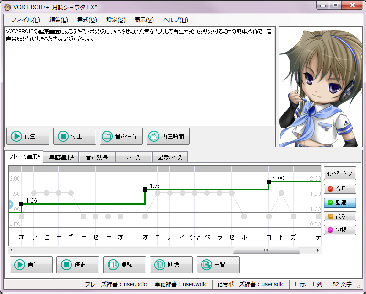Image resolution: width=366 pixels, height=294 pixels.
Task: Stop the phrase with the lower 停止 button
Action: [x=78, y=265]
